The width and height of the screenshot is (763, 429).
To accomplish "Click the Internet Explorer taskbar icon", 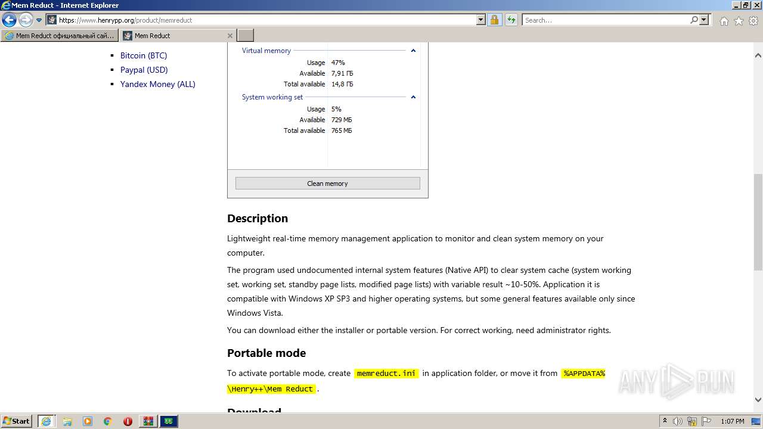I will pos(46,421).
